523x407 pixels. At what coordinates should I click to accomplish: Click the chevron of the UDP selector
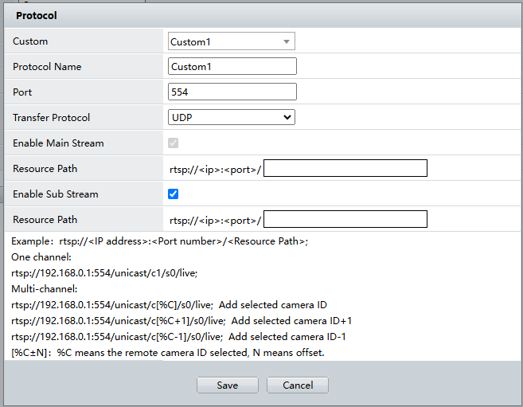[x=287, y=118]
